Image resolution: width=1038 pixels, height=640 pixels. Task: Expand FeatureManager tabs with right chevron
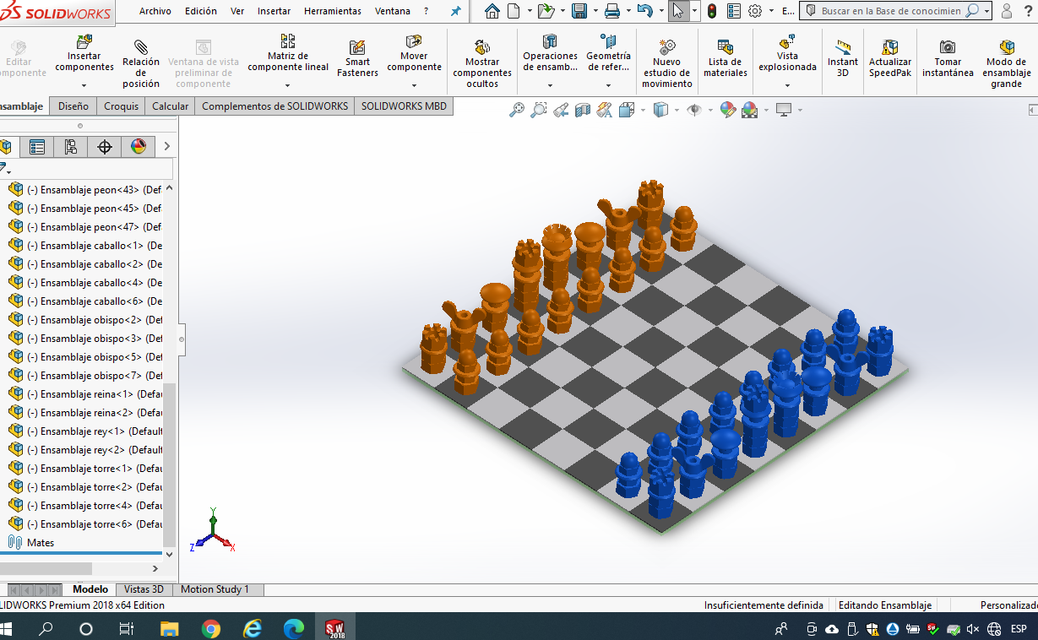coord(166,147)
